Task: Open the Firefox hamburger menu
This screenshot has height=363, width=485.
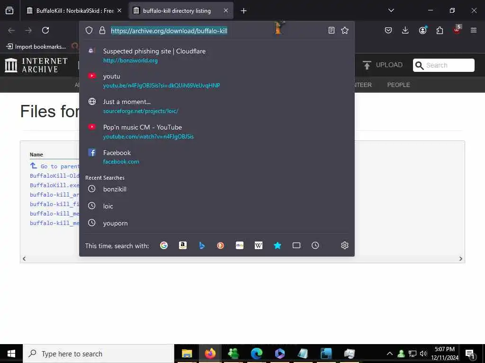Action: point(474,30)
